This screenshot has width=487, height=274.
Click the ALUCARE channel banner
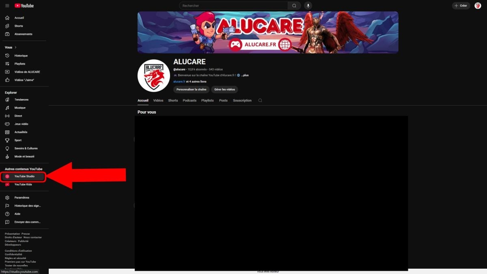coord(268,32)
